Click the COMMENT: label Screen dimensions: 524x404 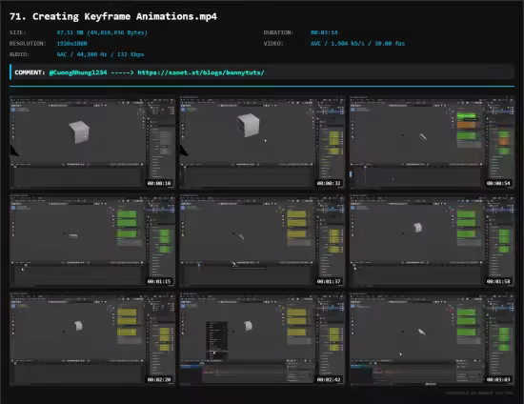click(30, 72)
